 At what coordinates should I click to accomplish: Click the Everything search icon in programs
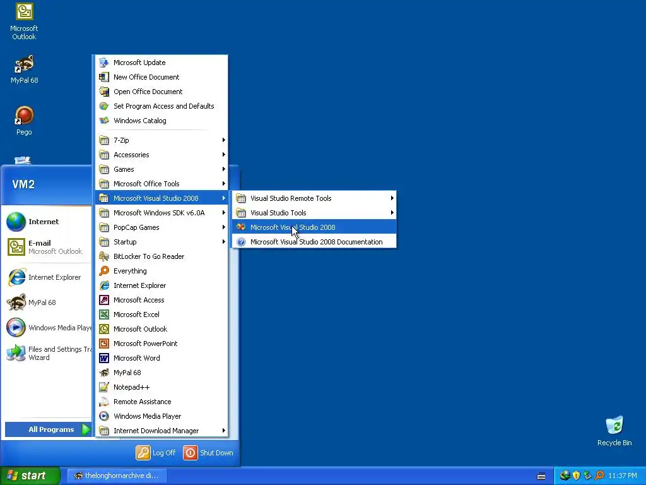click(104, 271)
